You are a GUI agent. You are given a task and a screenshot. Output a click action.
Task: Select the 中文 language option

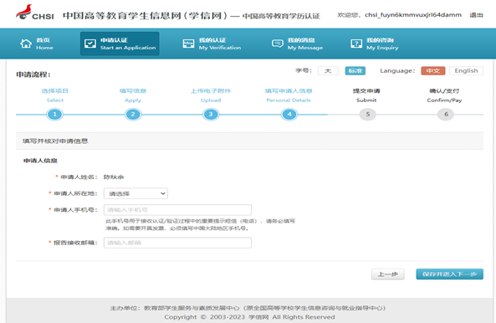tap(433, 70)
